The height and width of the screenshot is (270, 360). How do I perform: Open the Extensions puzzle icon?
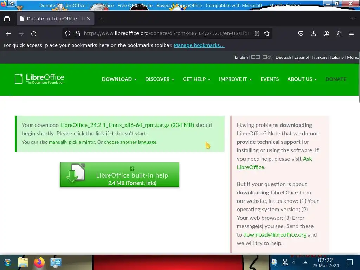click(339, 33)
